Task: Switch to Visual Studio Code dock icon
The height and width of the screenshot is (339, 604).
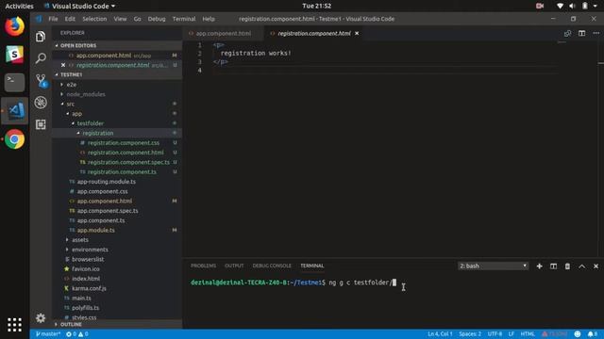Action: [x=15, y=111]
